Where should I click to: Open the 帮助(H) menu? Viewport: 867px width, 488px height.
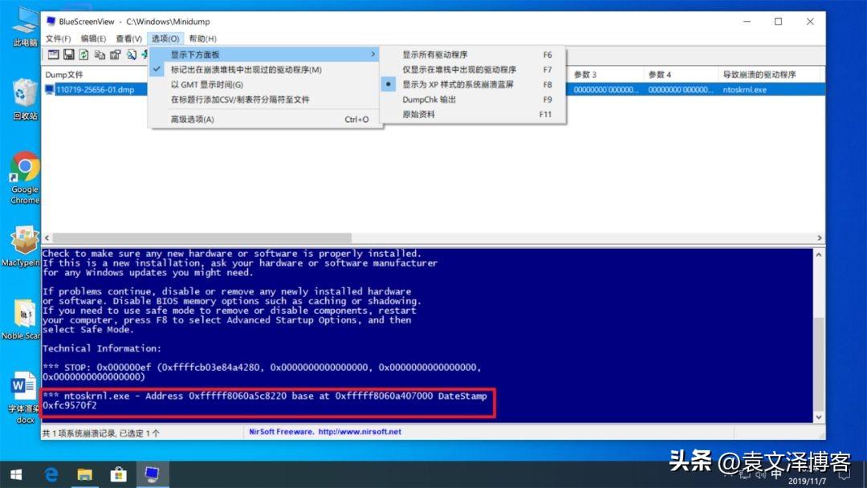coord(202,39)
